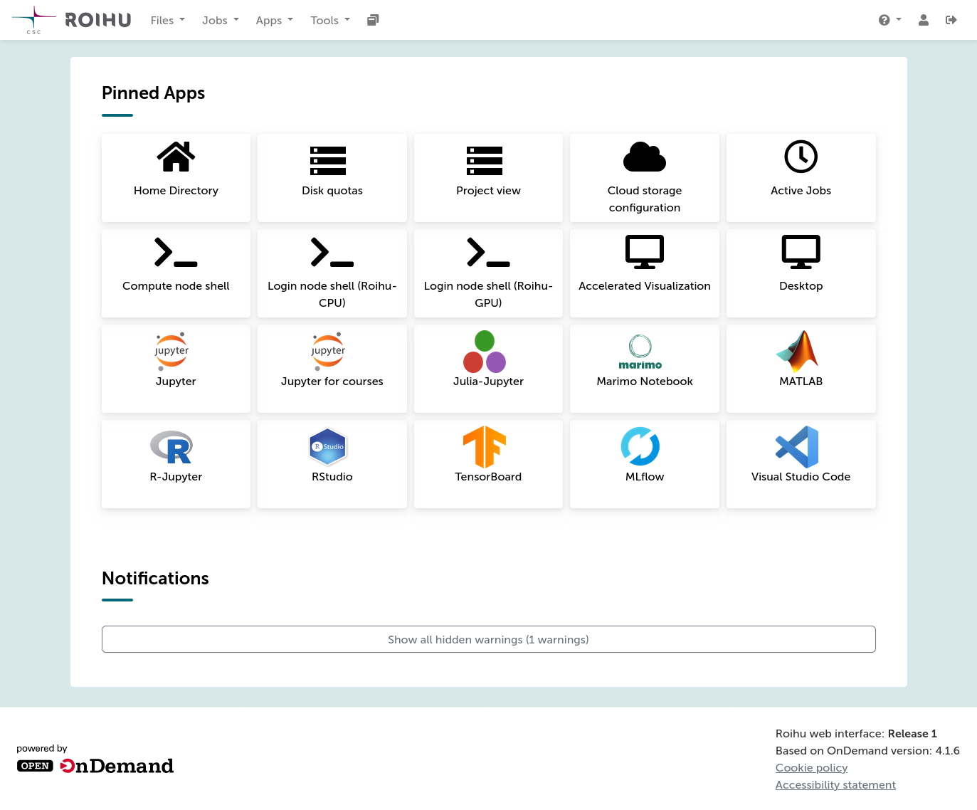
Task: Launch the MATLAB icon
Action: [x=797, y=352]
